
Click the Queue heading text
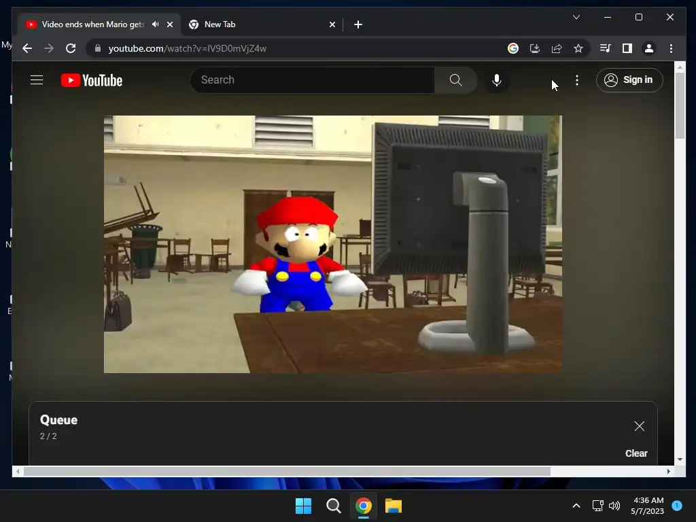point(58,420)
